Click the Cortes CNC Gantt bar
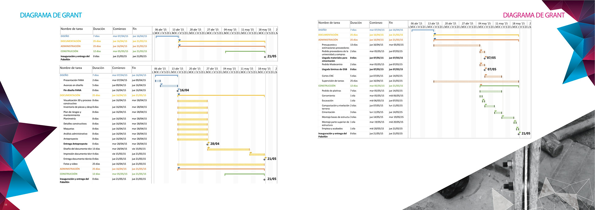Viewport: 595px width, 210px height. pos(493,76)
